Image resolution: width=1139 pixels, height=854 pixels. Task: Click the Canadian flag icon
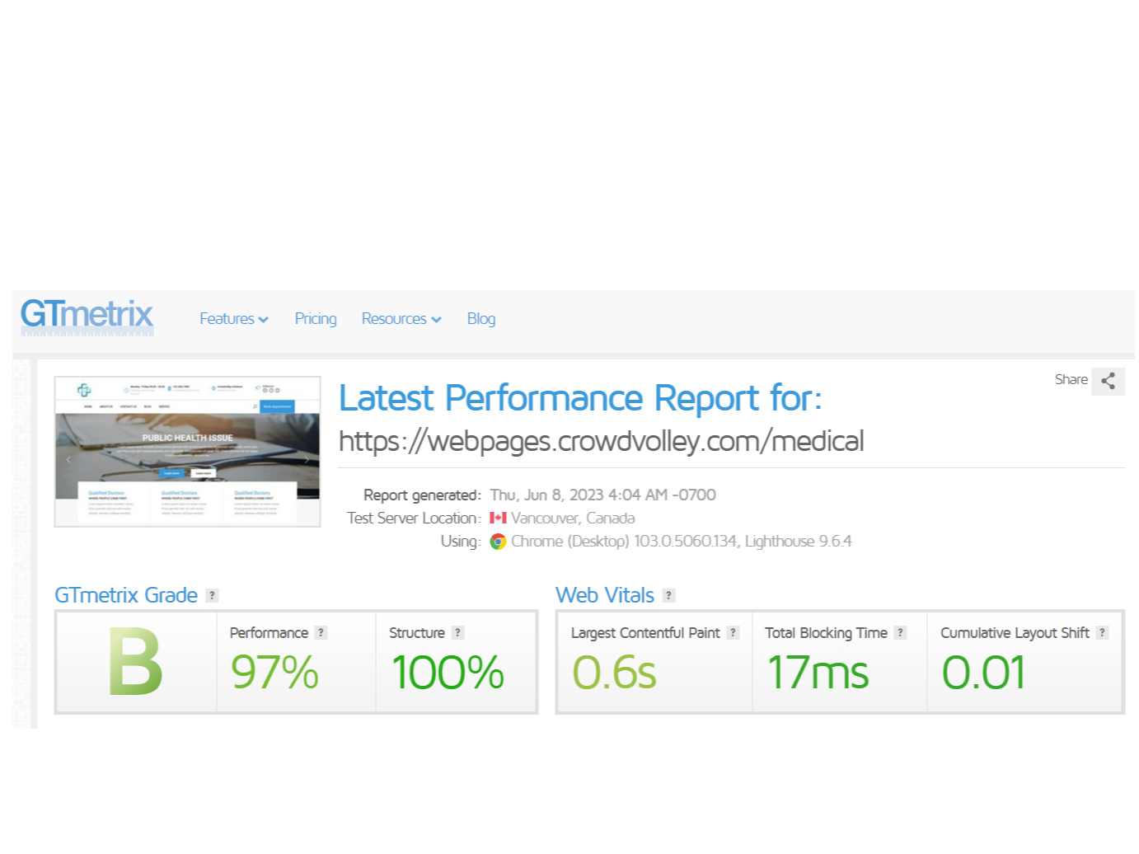pyautogui.click(x=499, y=518)
